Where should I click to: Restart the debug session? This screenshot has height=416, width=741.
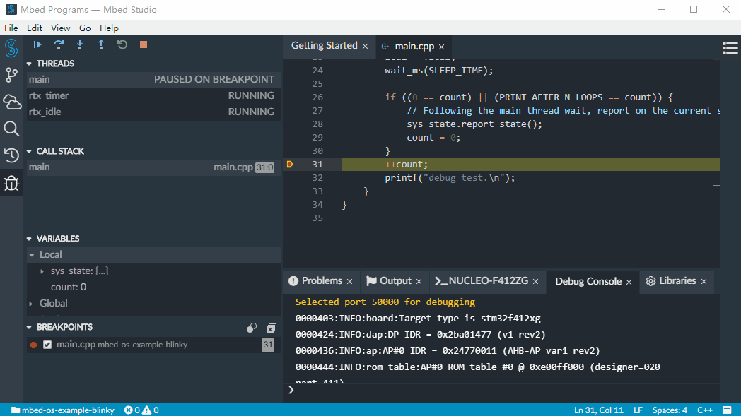coord(122,44)
